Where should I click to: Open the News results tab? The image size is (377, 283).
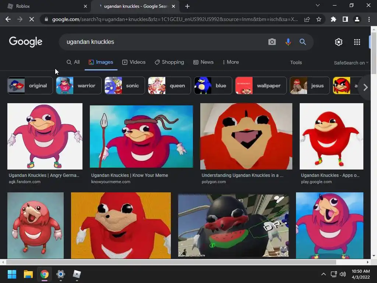coord(203,62)
